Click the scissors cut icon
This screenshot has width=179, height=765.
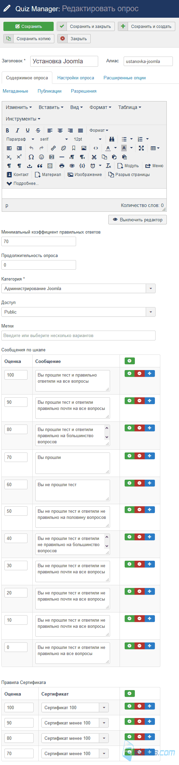[x=94, y=157]
